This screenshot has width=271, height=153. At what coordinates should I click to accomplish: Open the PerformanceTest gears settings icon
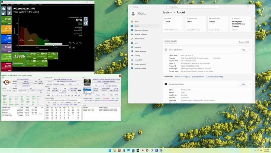(9, 13)
